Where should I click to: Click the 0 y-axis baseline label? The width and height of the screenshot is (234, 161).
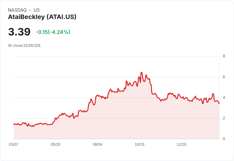224,139
